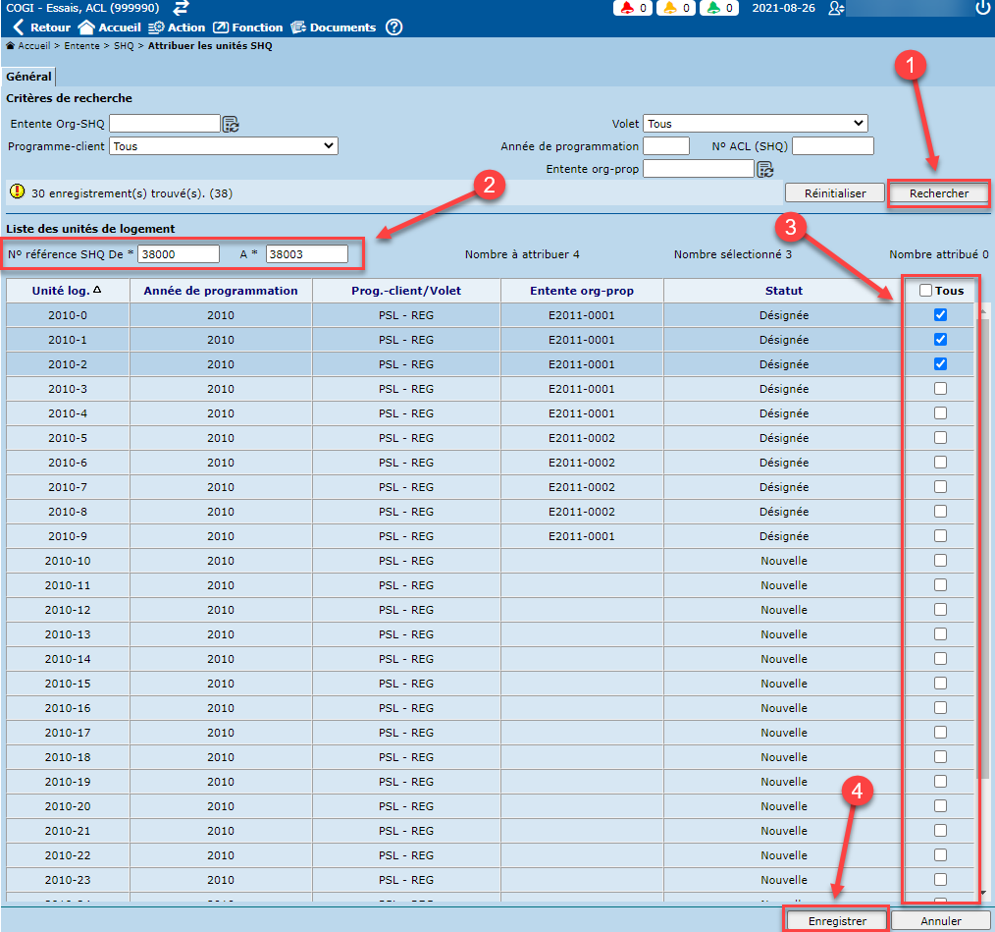Open lookup icon beside Entente org-prop
The width and height of the screenshot is (995, 932).
[764, 169]
